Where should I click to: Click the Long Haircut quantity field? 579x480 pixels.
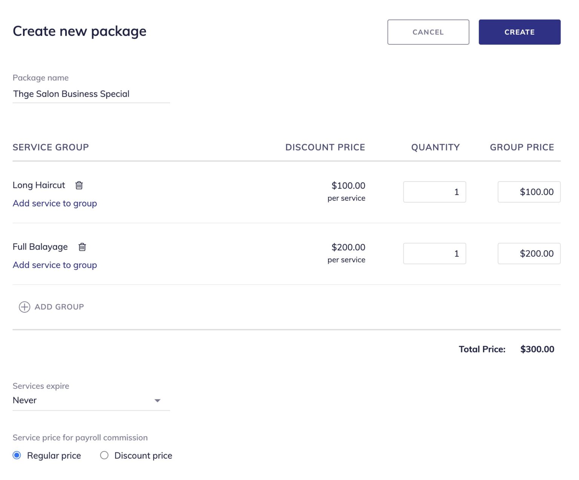point(434,192)
